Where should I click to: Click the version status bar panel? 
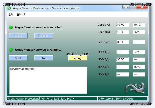tap(52, 99)
